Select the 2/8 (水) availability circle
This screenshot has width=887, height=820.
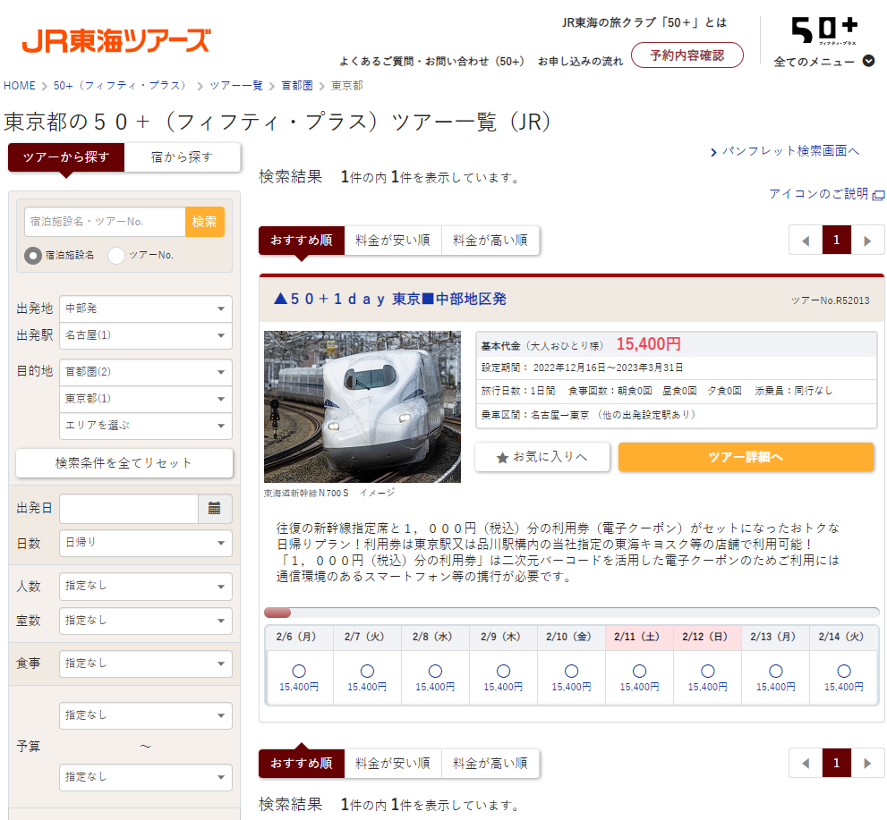(x=435, y=671)
